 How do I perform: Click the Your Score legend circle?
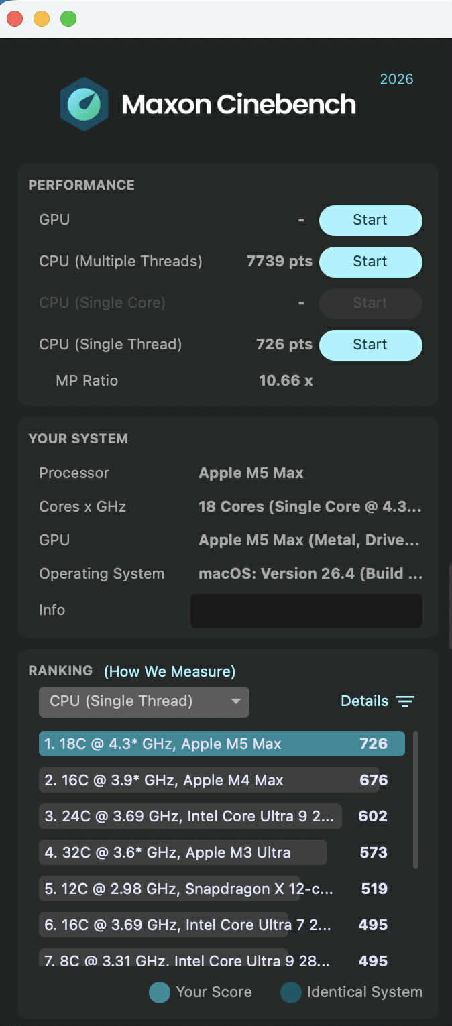tap(160, 992)
